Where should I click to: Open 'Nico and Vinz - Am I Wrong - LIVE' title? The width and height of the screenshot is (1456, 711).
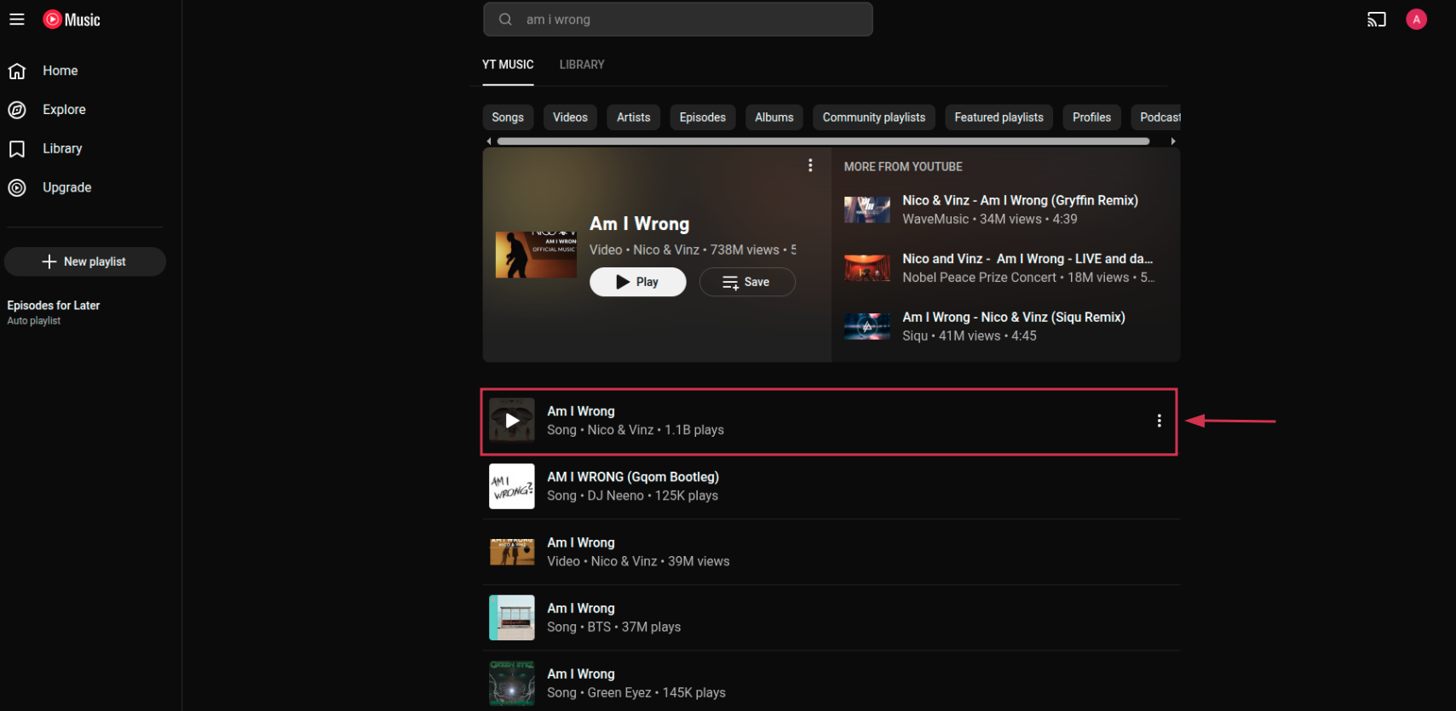1027,259
